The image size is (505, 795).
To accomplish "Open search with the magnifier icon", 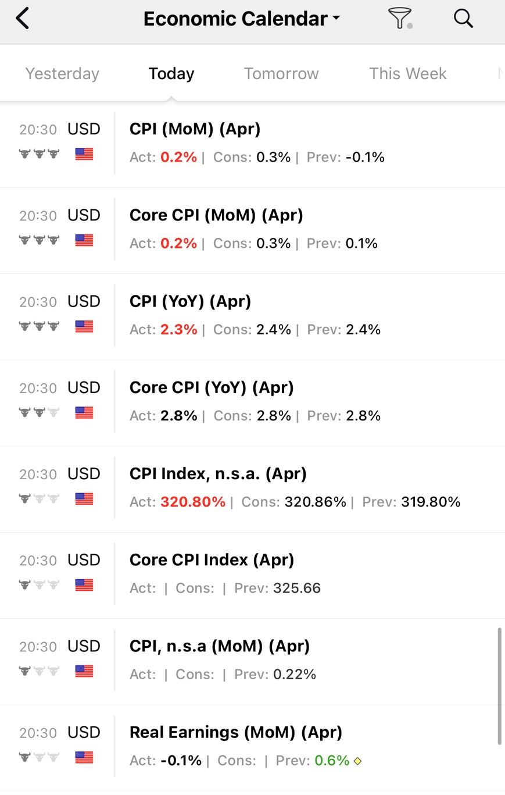I will pos(463,18).
